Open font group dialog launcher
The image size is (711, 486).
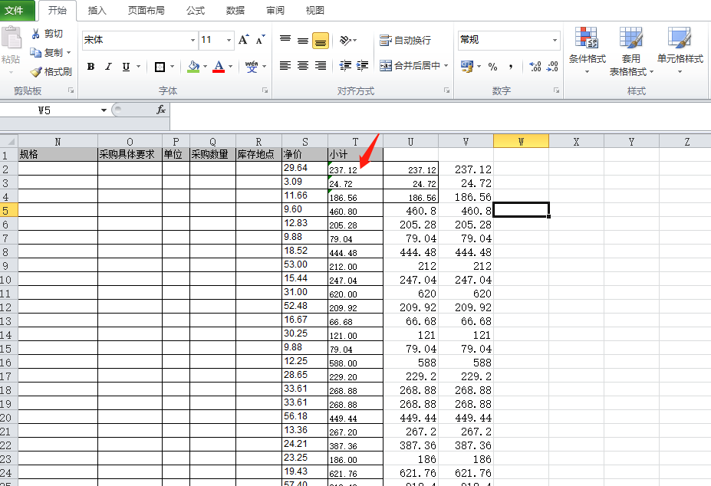tap(265, 90)
